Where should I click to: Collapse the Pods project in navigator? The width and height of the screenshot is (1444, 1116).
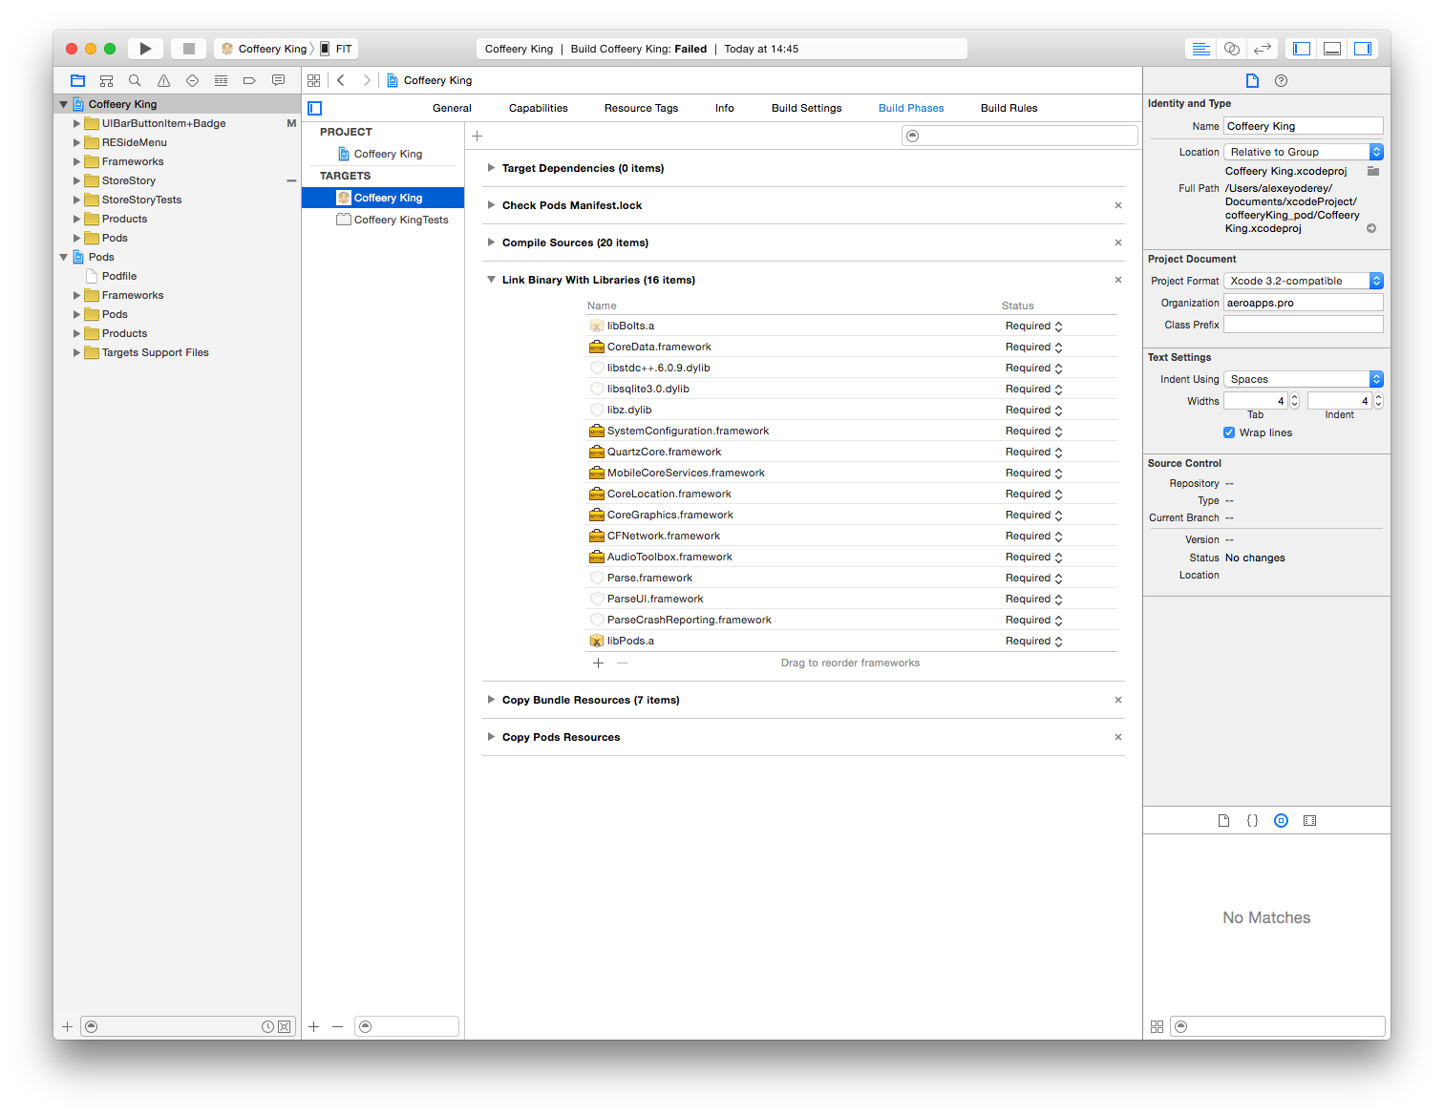point(64,258)
